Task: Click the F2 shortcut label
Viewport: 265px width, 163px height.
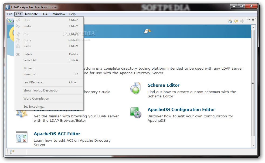Action: point(76,74)
